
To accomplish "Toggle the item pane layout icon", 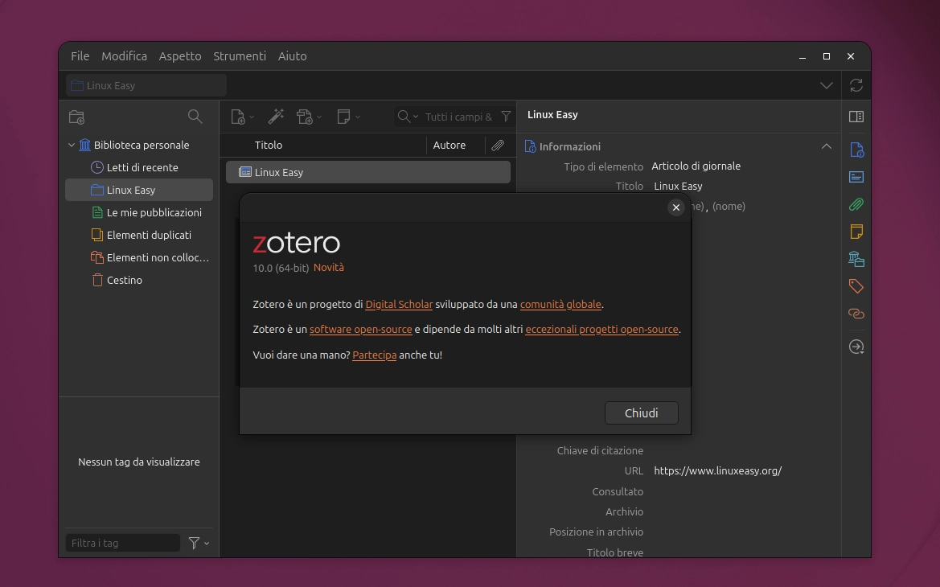I will pyautogui.click(x=856, y=117).
